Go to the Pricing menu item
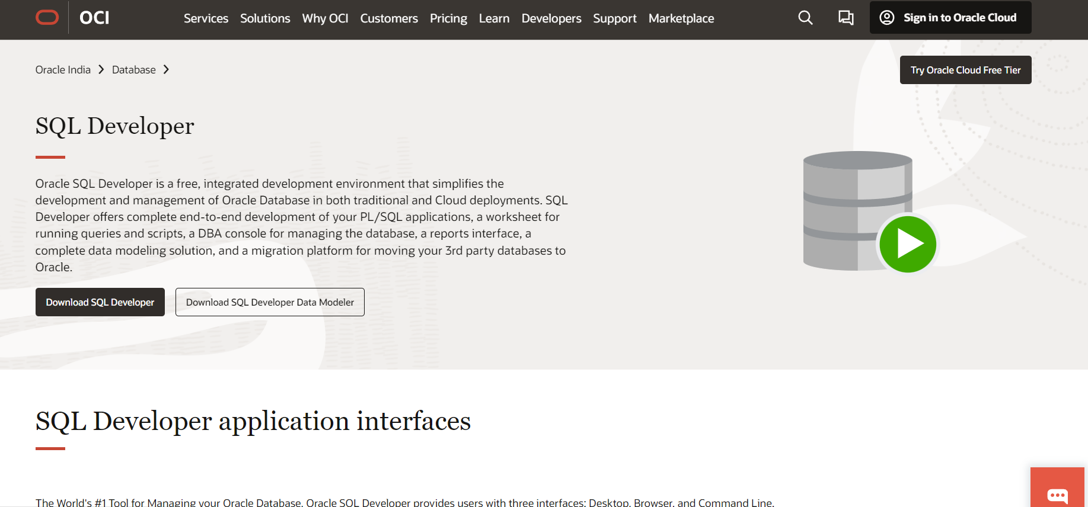This screenshot has height=507, width=1088. tap(448, 18)
